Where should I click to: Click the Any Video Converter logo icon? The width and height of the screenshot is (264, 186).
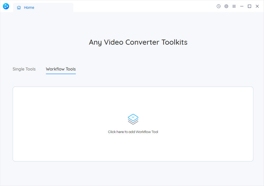(x=6, y=6)
